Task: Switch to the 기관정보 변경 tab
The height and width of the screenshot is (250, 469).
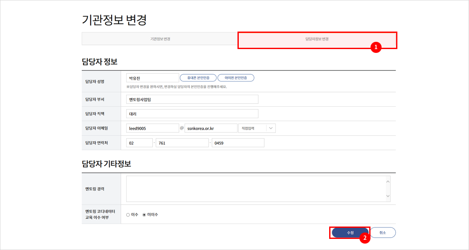Action: (x=160, y=39)
